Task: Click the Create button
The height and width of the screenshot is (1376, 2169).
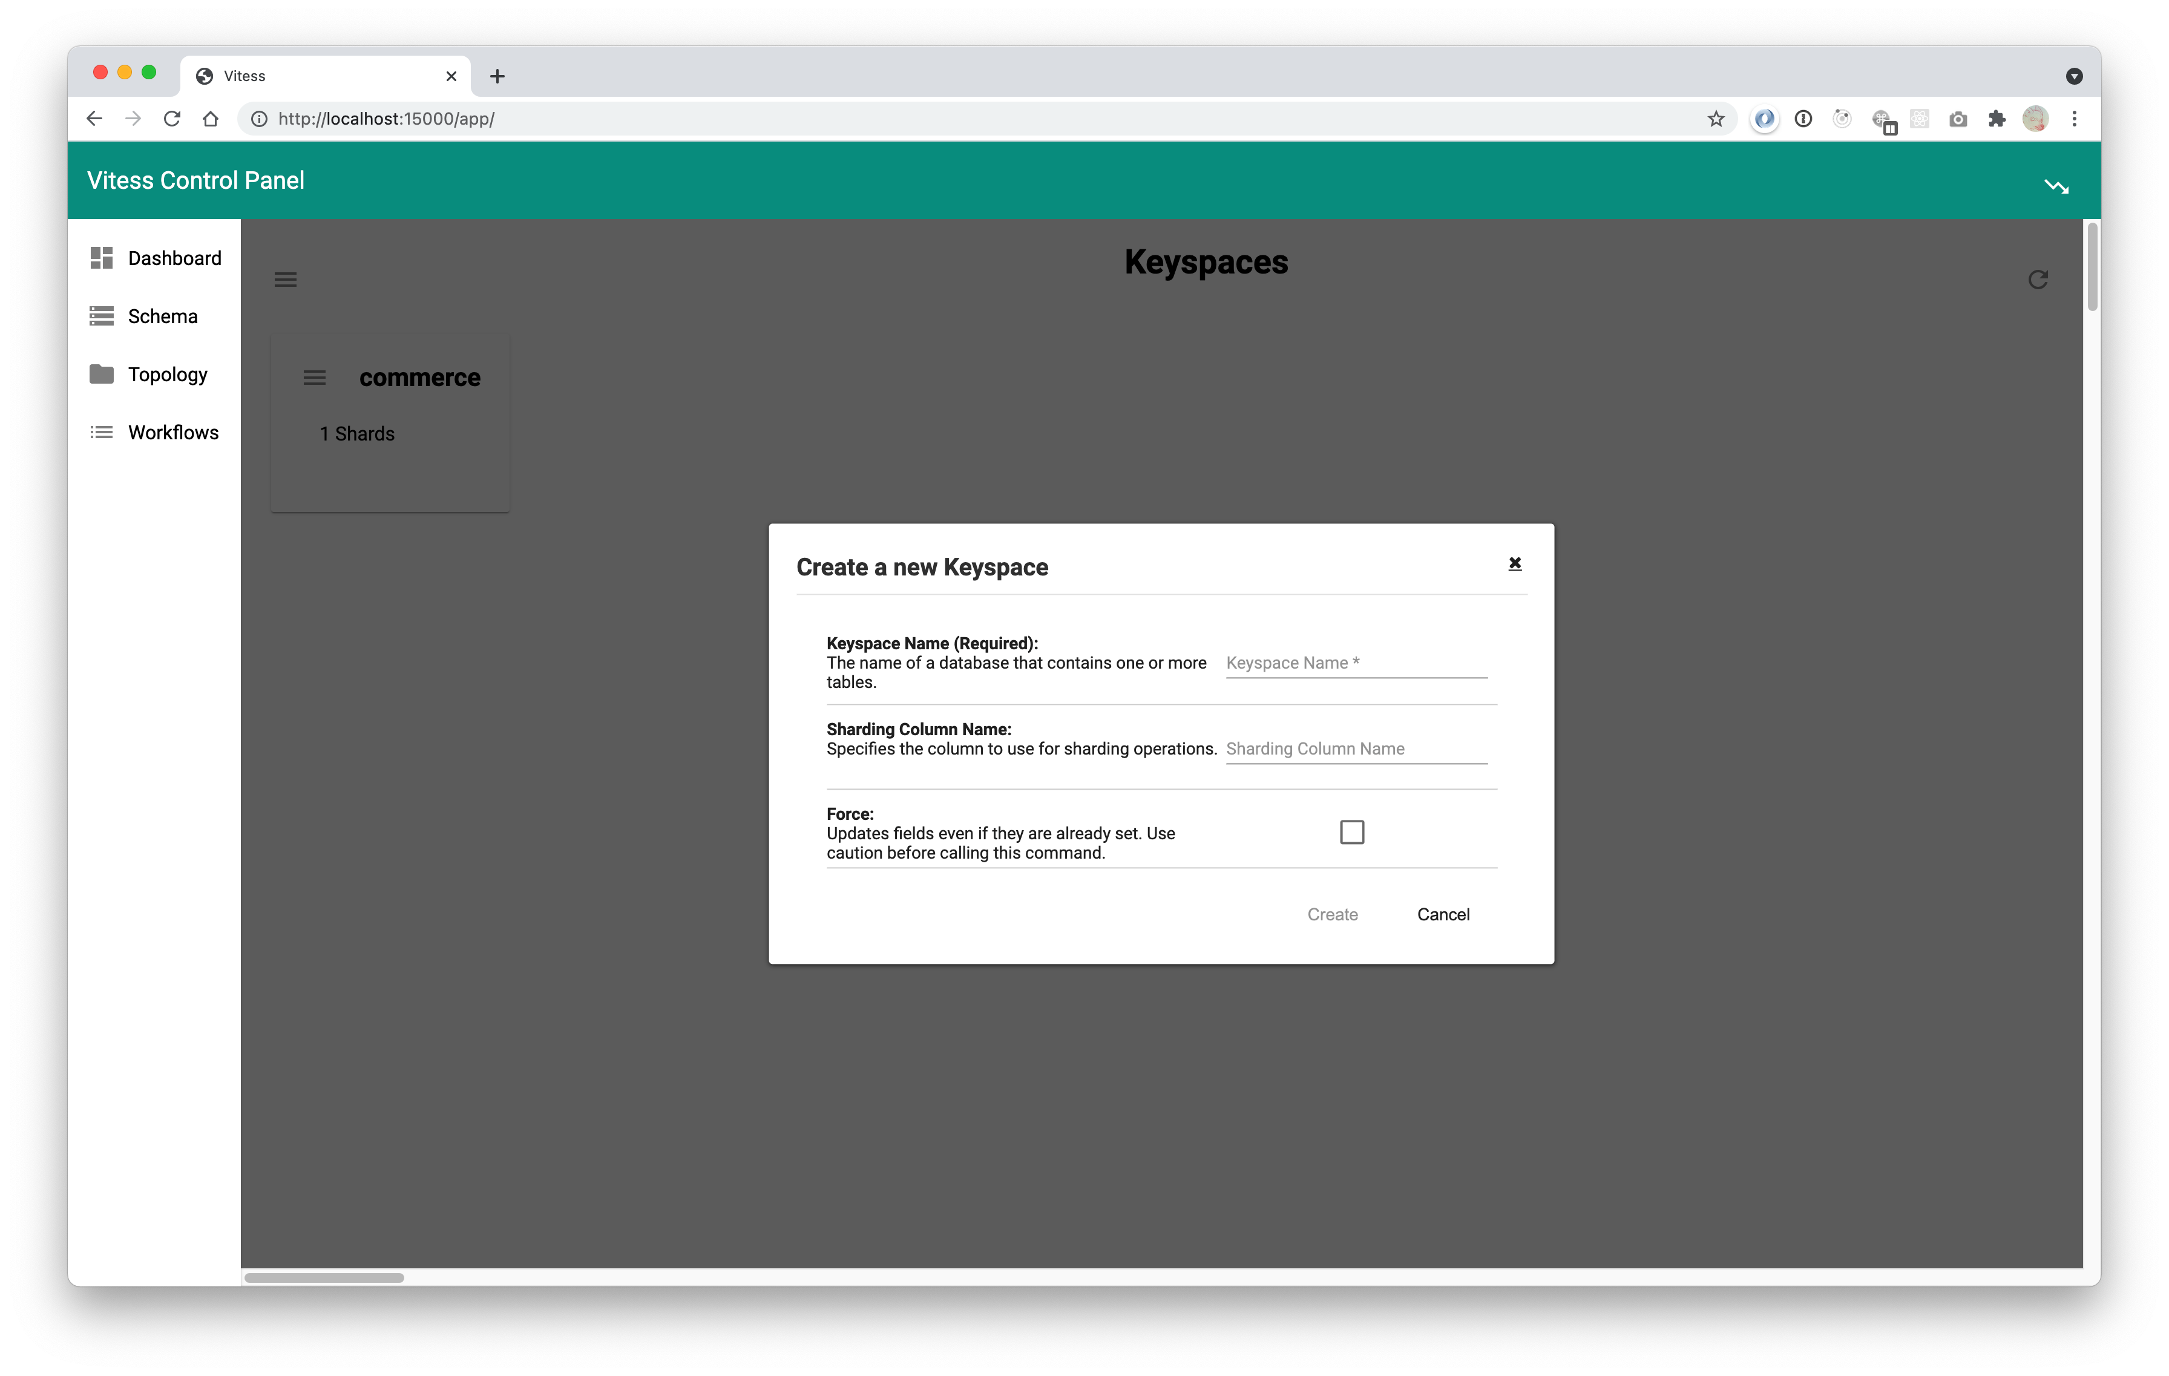Action: point(1332,914)
